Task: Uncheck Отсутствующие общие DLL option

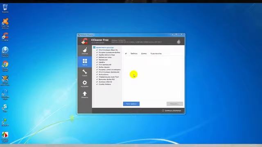Action: tap(97, 50)
